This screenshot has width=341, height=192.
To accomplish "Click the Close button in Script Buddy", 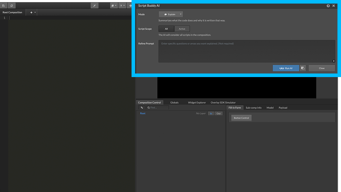I will point(322,68).
